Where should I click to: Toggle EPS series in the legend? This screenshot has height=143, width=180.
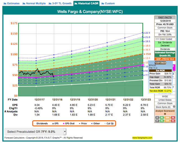[55, 124]
